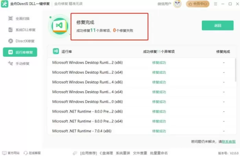
Task: Click the 在线客服 headset icon
Action: pos(26,153)
